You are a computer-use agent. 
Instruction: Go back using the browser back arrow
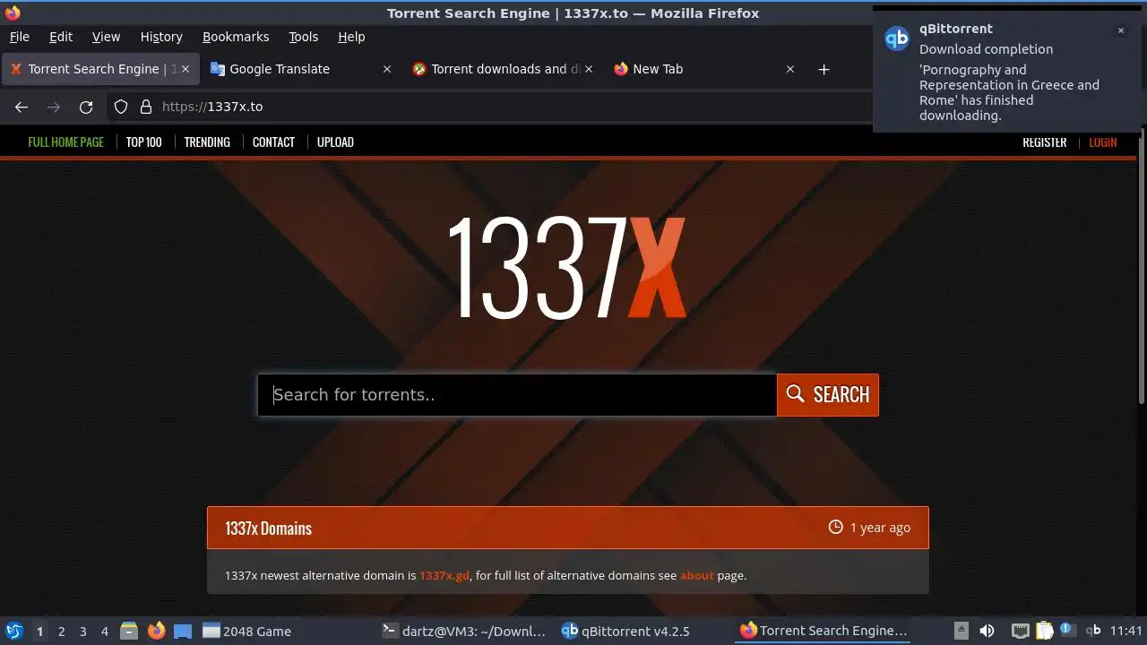(22, 107)
